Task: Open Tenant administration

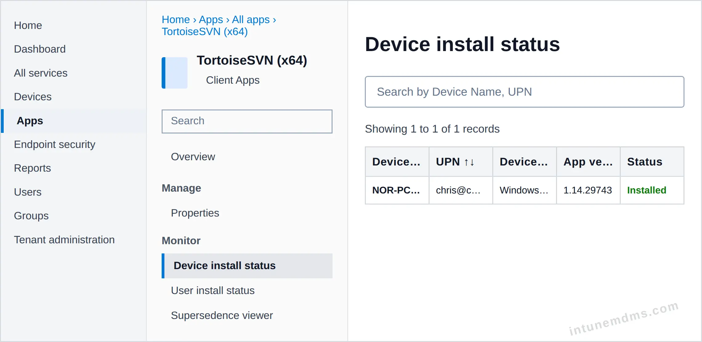Action: [64, 240]
